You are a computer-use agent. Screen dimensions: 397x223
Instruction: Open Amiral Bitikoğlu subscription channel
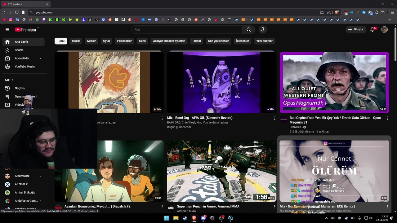click(x=25, y=192)
